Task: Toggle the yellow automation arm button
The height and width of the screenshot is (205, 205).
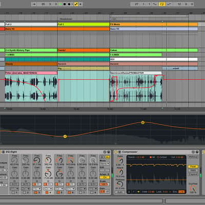Action: click(x=76, y=4)
